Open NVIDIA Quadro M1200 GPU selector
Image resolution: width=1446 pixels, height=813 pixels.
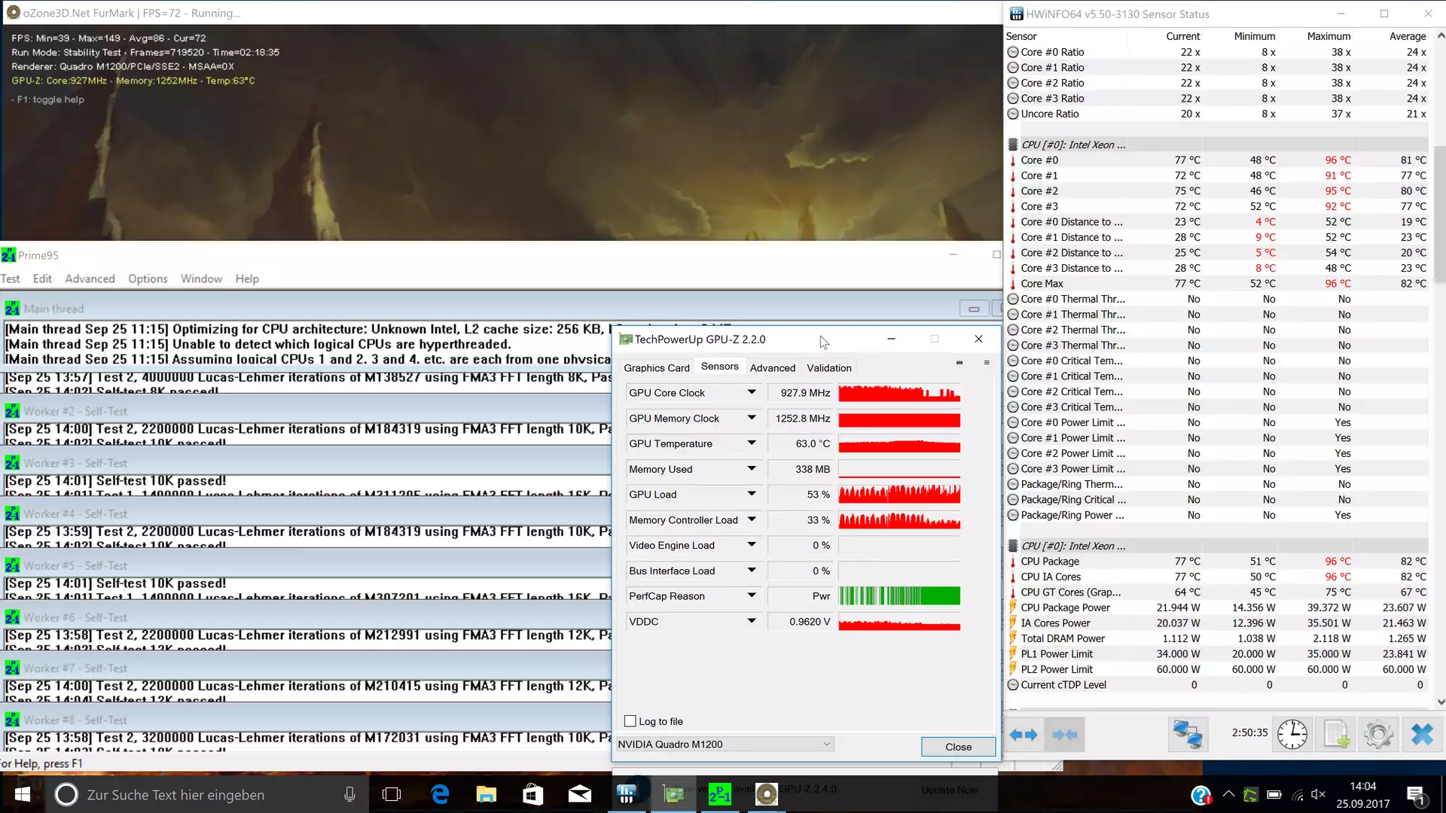point(725,744)
